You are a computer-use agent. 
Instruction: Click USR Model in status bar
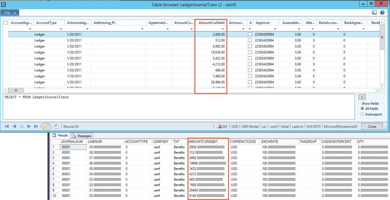coord(250,126)
